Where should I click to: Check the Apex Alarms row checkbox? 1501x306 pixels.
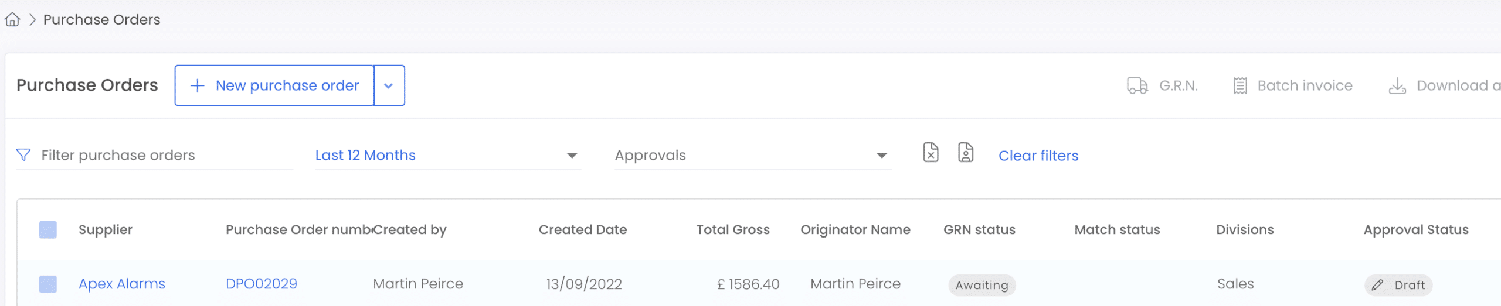pyautogui.click(x=48, y=284)
